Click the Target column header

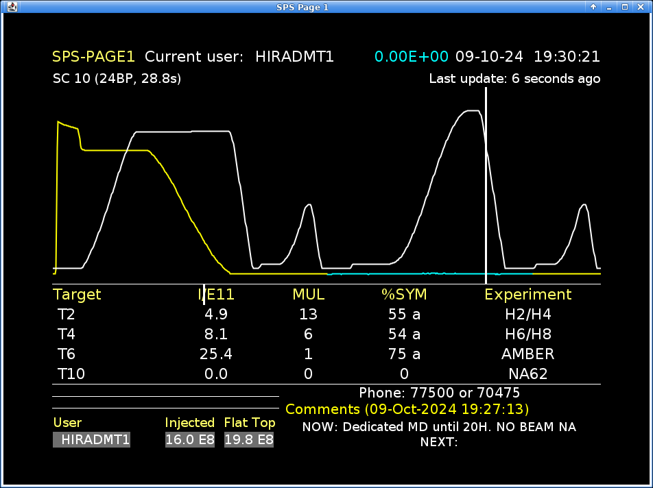[77, 295]
